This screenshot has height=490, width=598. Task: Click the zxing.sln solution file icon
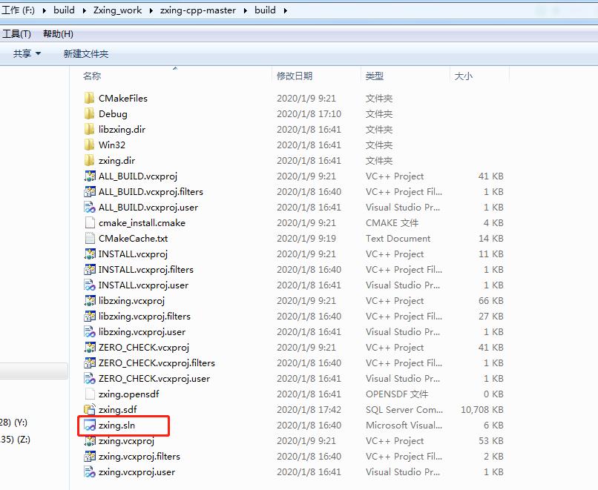(90, 426)
